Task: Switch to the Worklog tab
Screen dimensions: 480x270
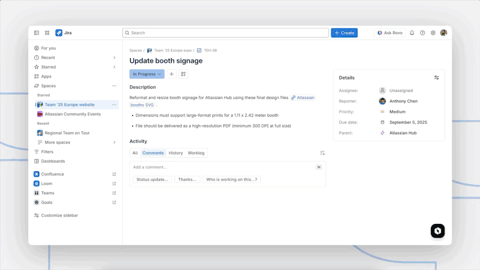Action: tap(196, 153)
